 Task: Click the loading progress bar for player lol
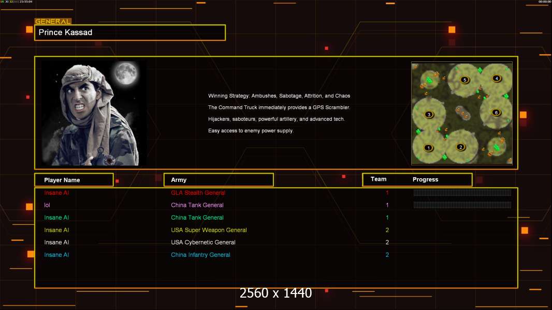pyautogui.click(x=462, y=205)
